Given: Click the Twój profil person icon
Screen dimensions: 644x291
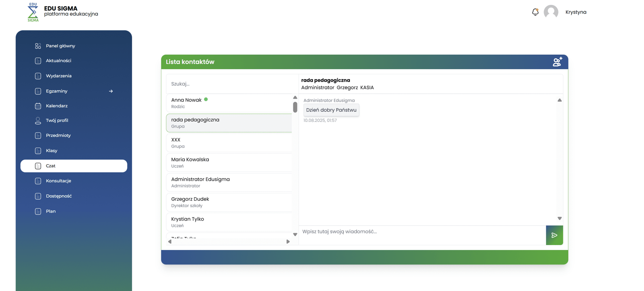Looking at the screenshot, I should (38, 120).
